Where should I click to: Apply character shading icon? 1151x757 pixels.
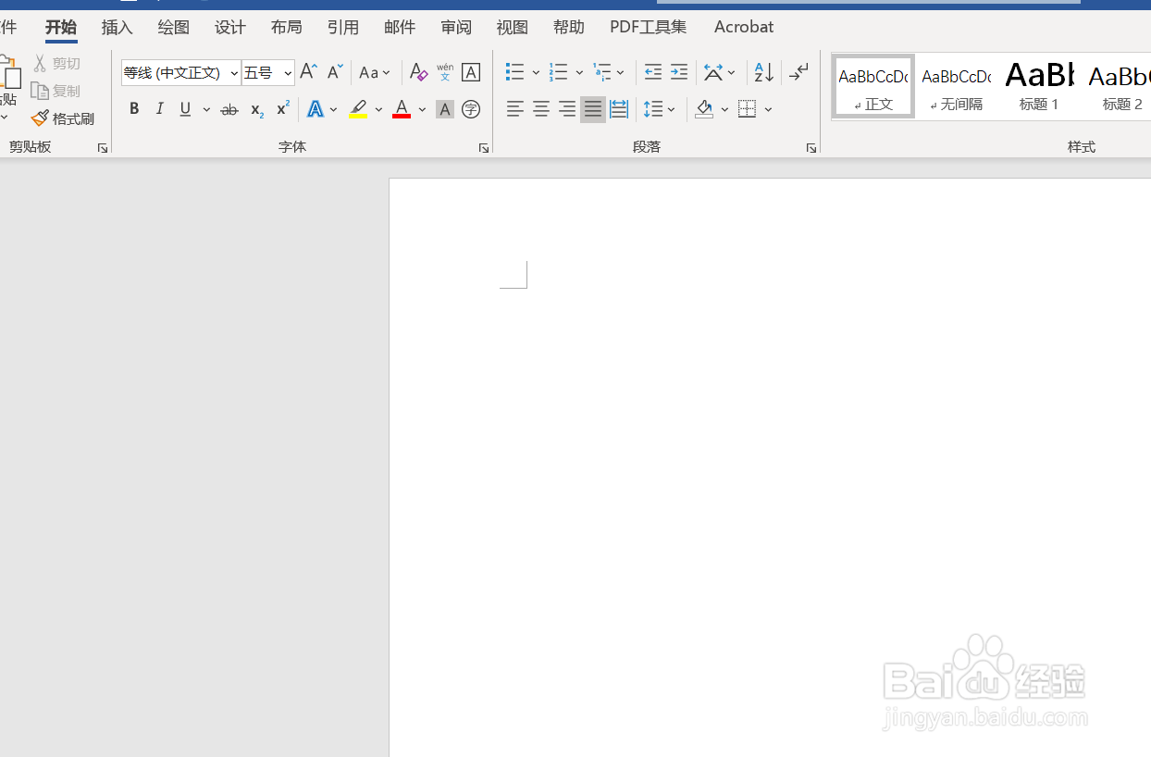445,109
